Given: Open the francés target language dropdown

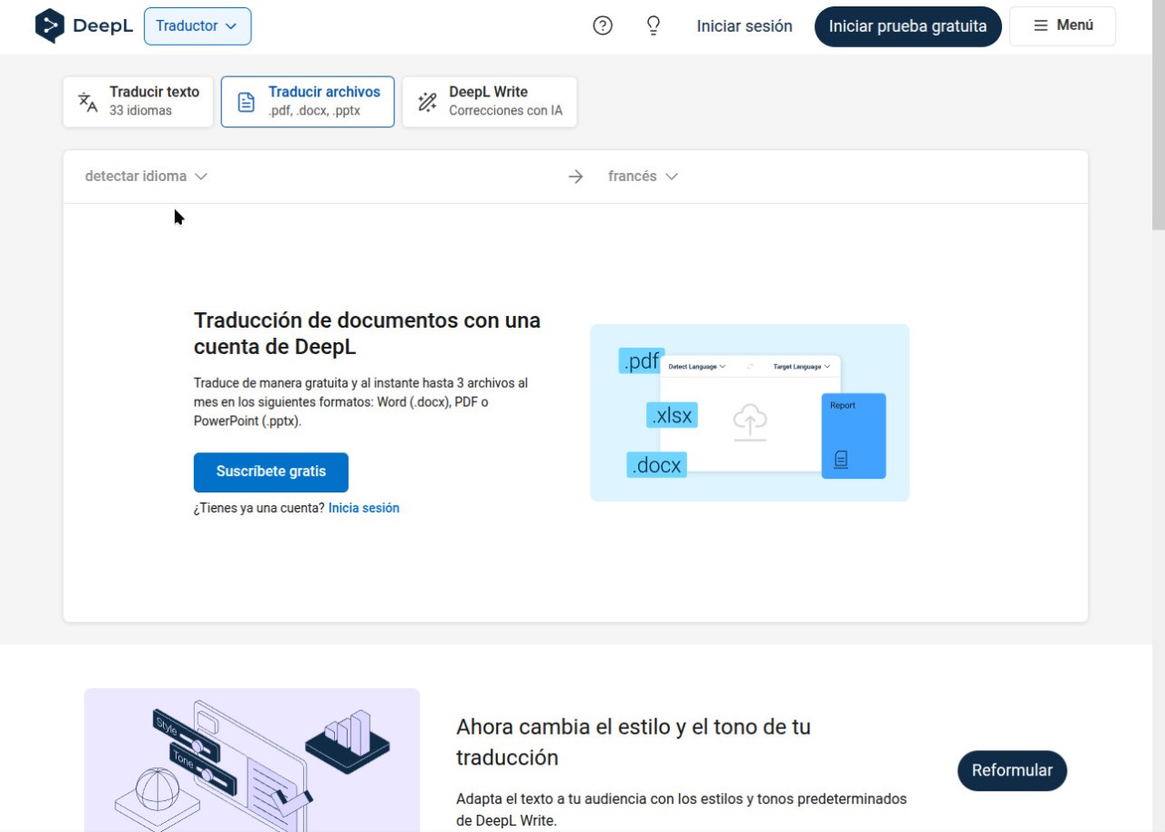Looking at the screenshot, I should coord(643,177).
